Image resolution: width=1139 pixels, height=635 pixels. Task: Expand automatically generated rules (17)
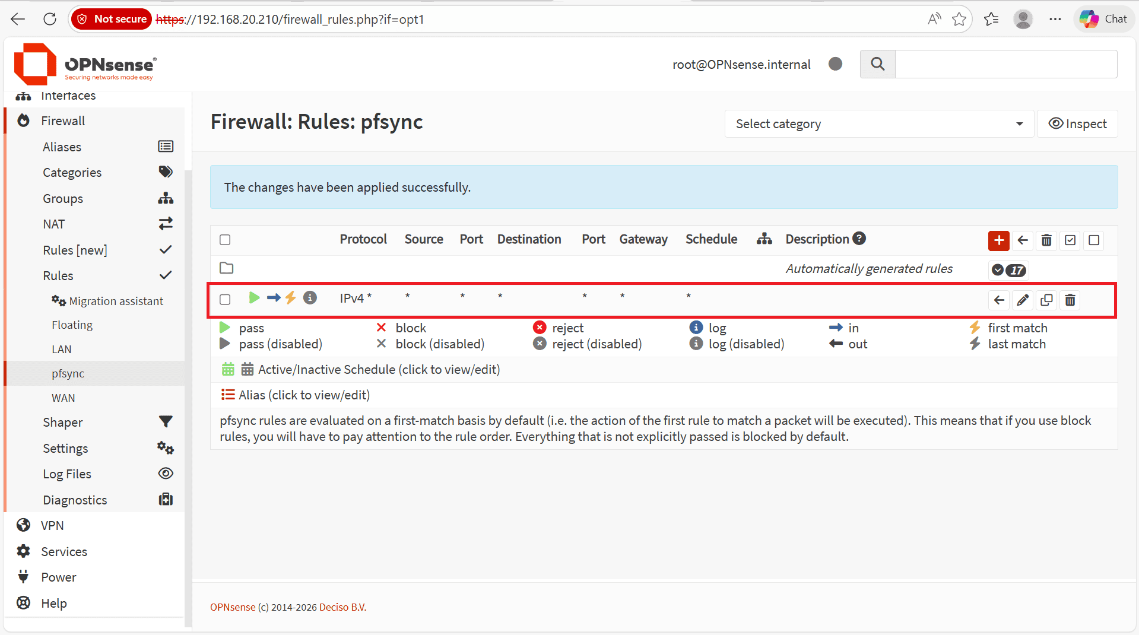coord(1008,270)
